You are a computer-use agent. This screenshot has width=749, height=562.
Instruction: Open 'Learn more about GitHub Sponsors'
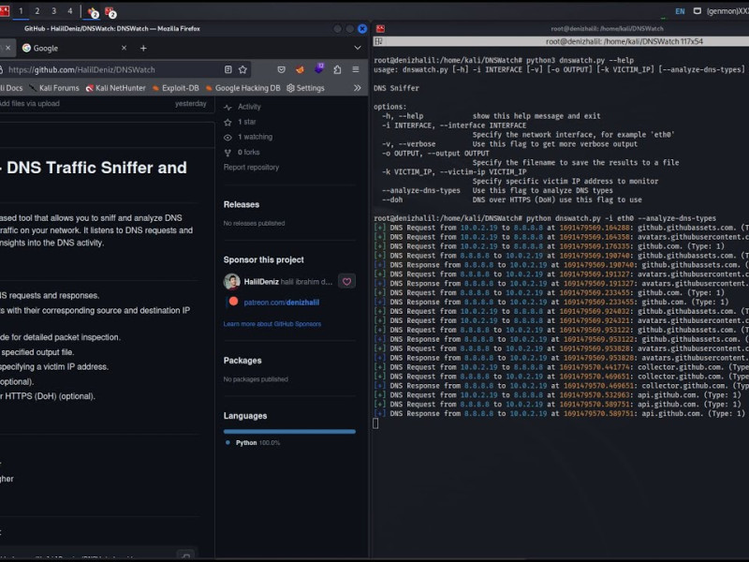(x=272, y=324)
